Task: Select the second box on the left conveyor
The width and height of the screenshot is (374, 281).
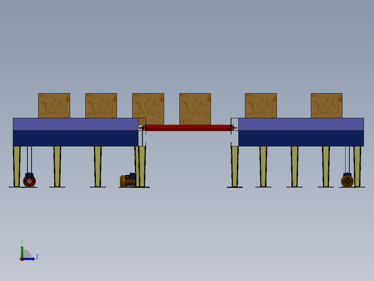Action: click(101, 106)
